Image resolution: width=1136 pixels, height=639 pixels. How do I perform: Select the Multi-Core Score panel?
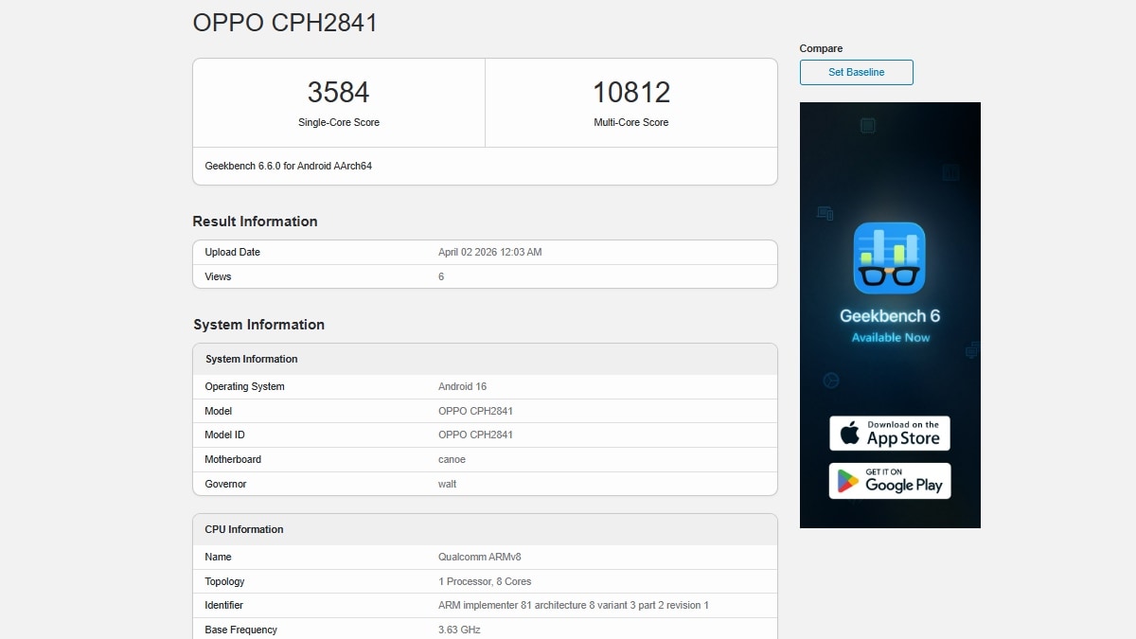[630, 100]
